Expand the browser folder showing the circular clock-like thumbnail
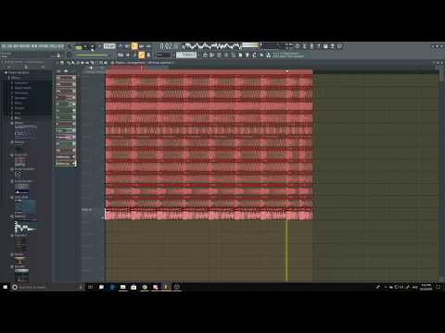This screenshot has height=333, width=445. click(12, 169)
